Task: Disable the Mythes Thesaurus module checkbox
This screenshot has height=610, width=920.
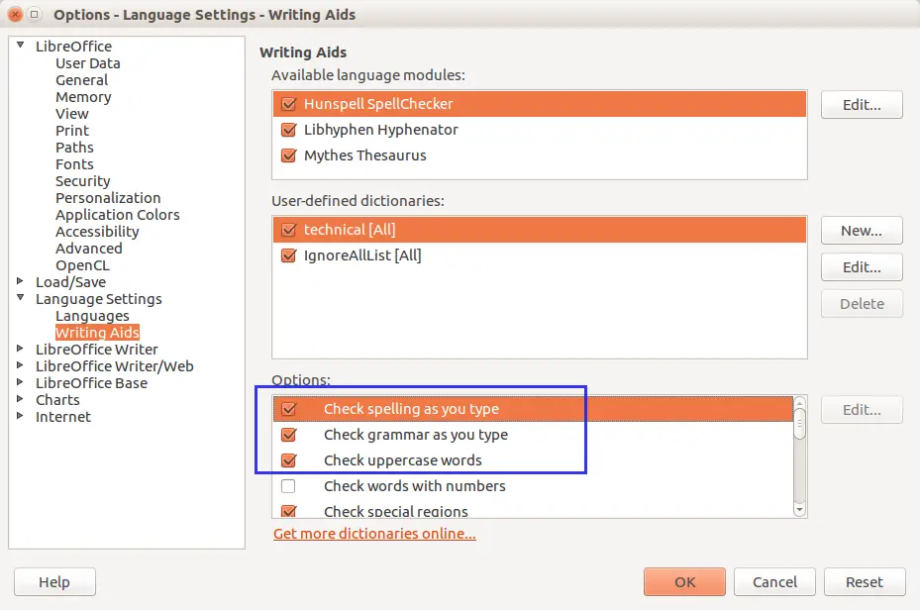Action: pyautogui.click(x=289, y=155)
